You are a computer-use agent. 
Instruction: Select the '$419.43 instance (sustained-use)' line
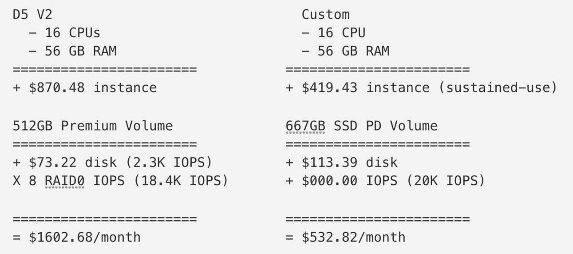421,87
